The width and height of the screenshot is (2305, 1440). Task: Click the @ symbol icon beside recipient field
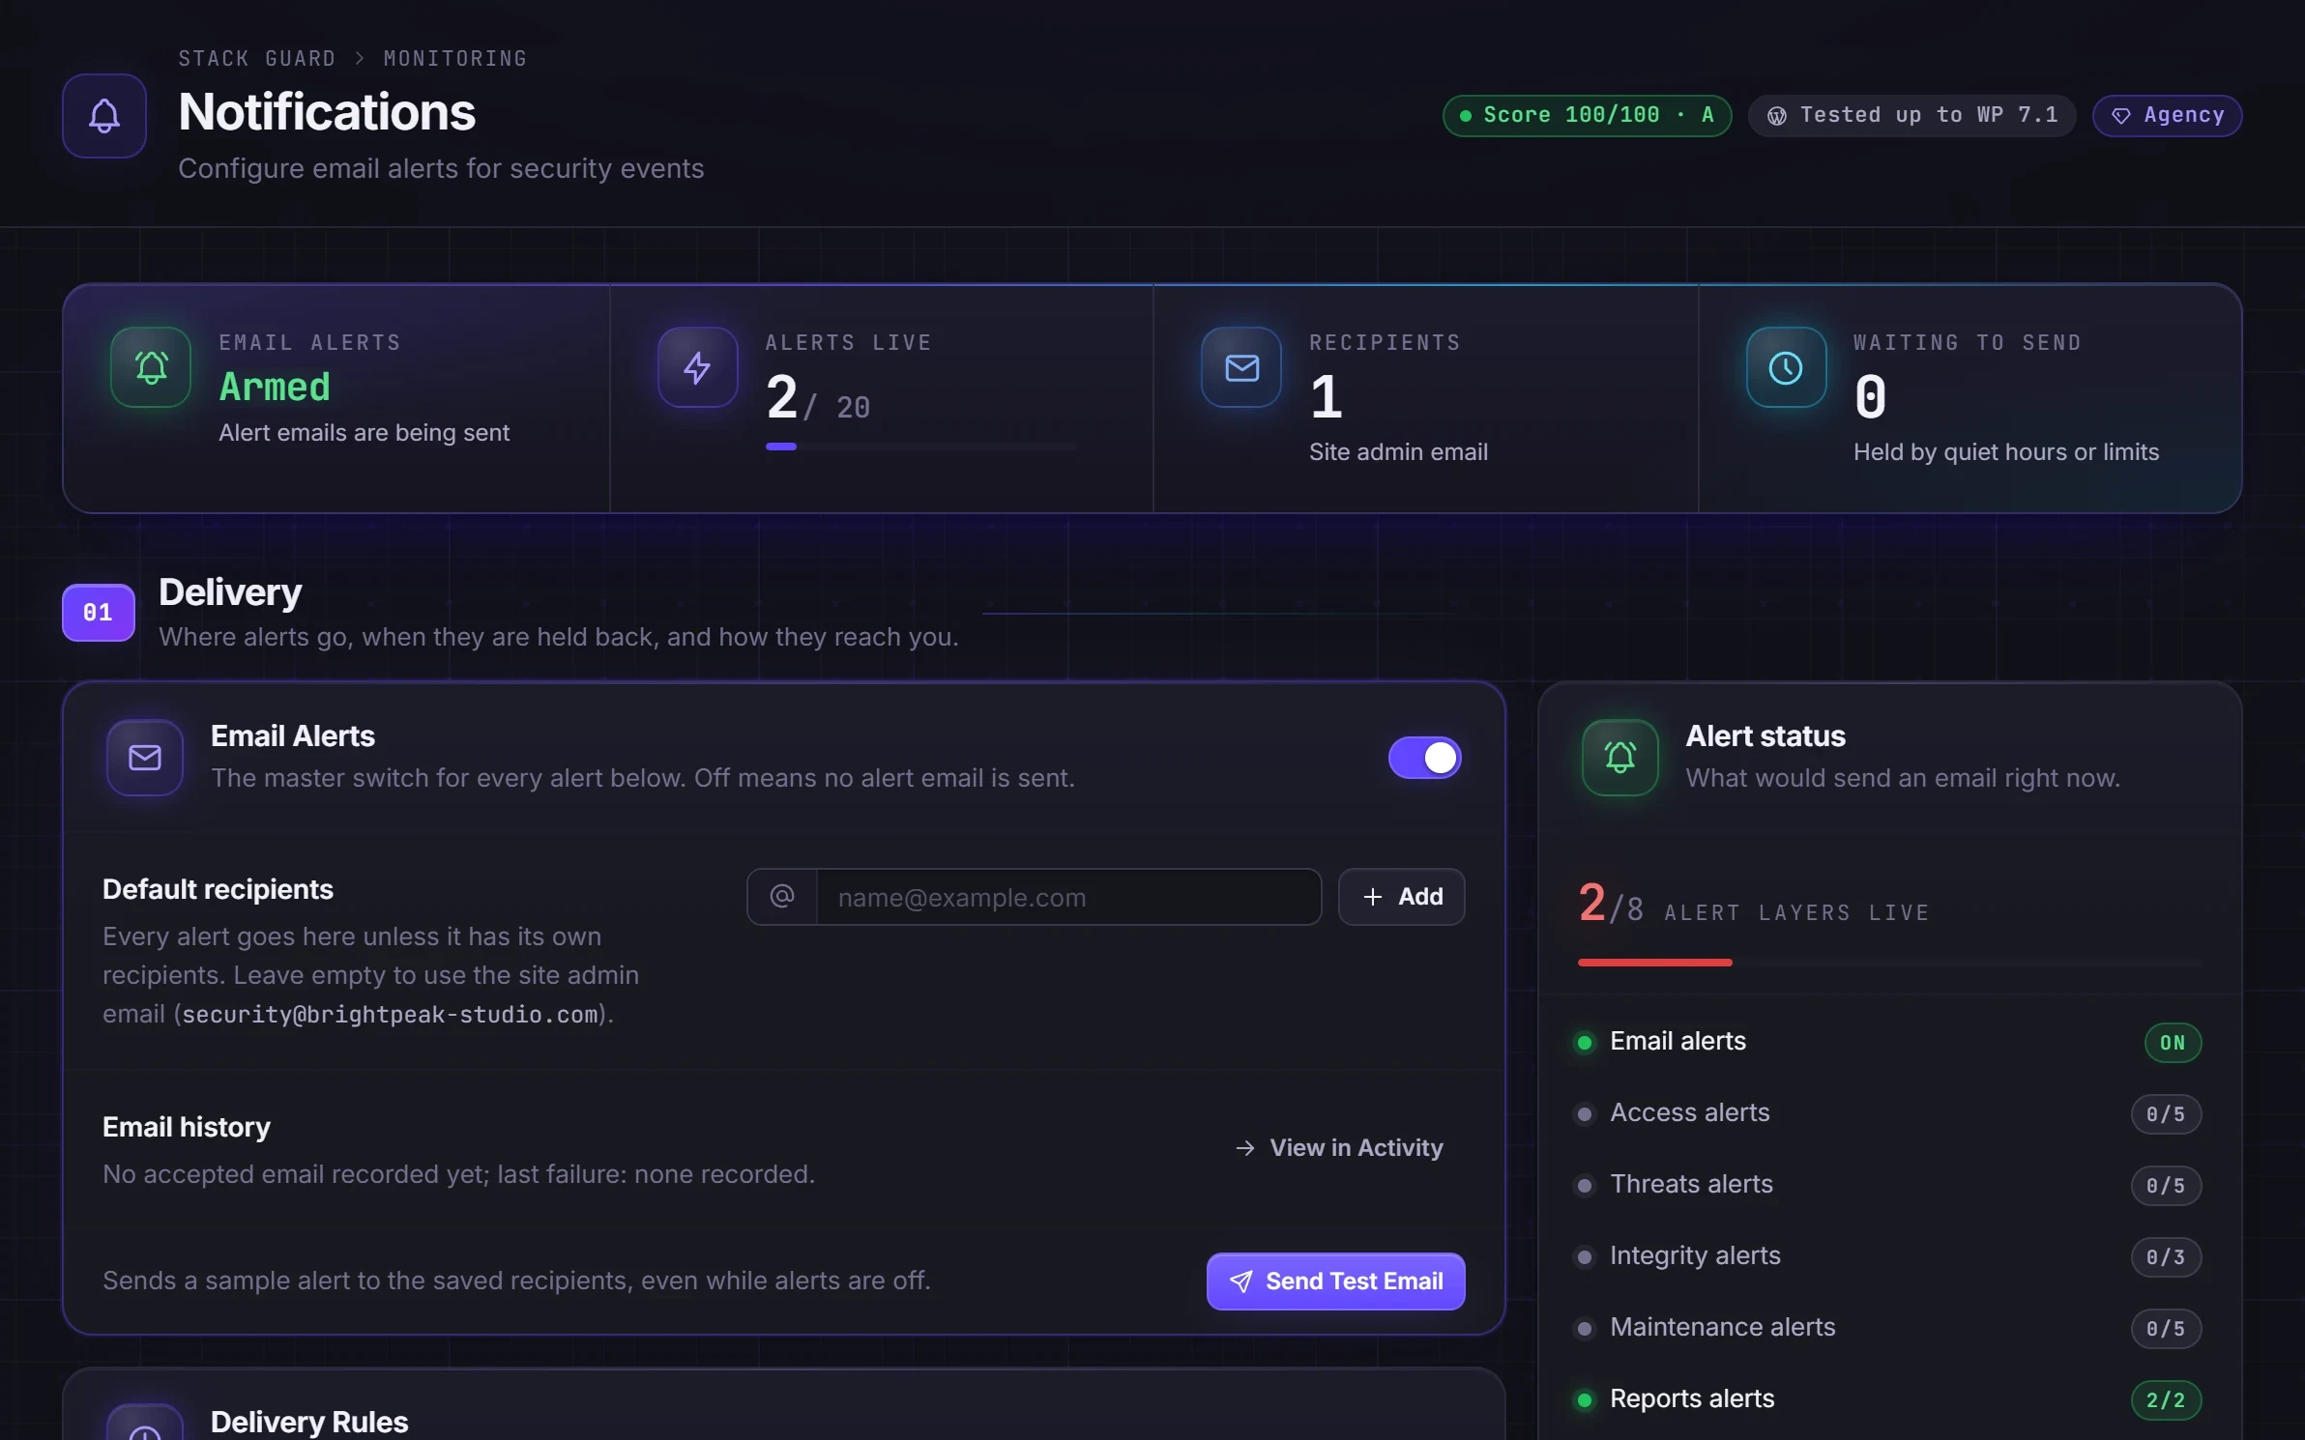pos(782,897)
